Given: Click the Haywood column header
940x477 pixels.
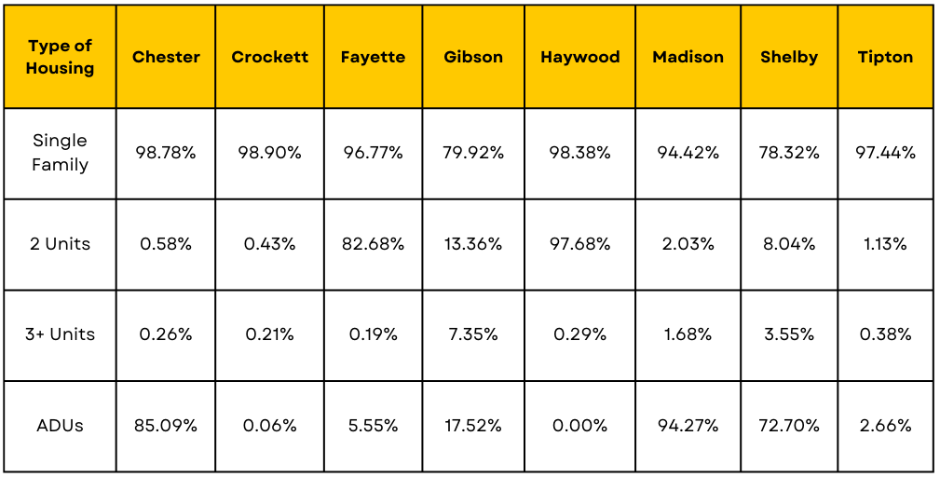Looking at the screenshot, I should [579, 57].
